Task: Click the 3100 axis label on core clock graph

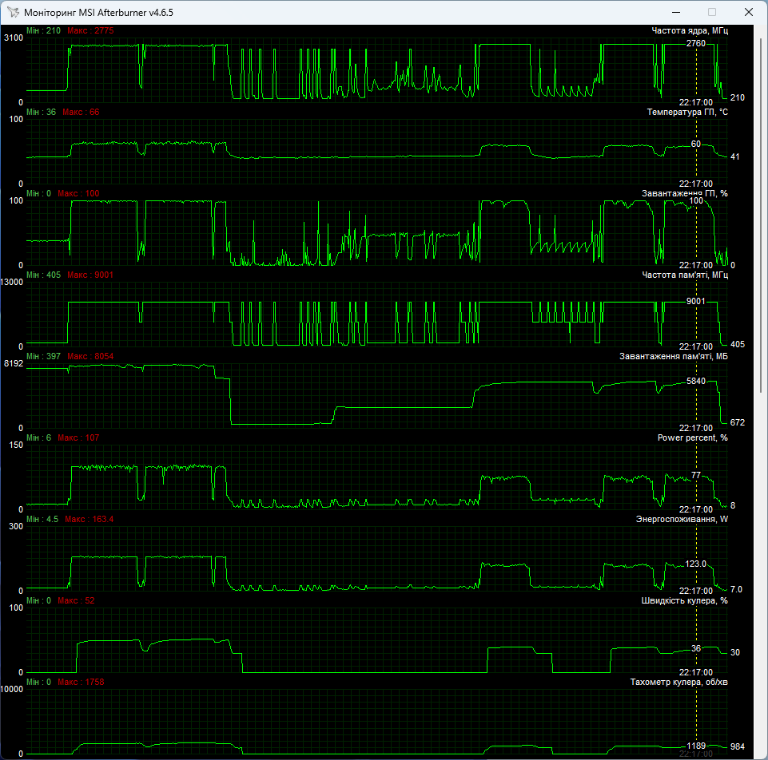Action: (14, 38)
